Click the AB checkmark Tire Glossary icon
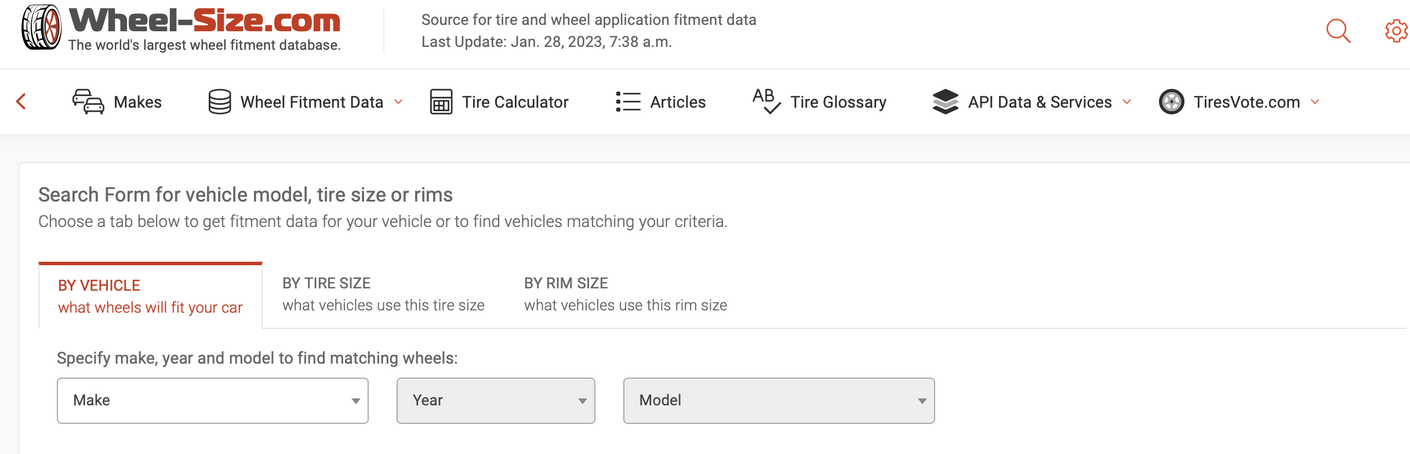 [x=766, y=101]
